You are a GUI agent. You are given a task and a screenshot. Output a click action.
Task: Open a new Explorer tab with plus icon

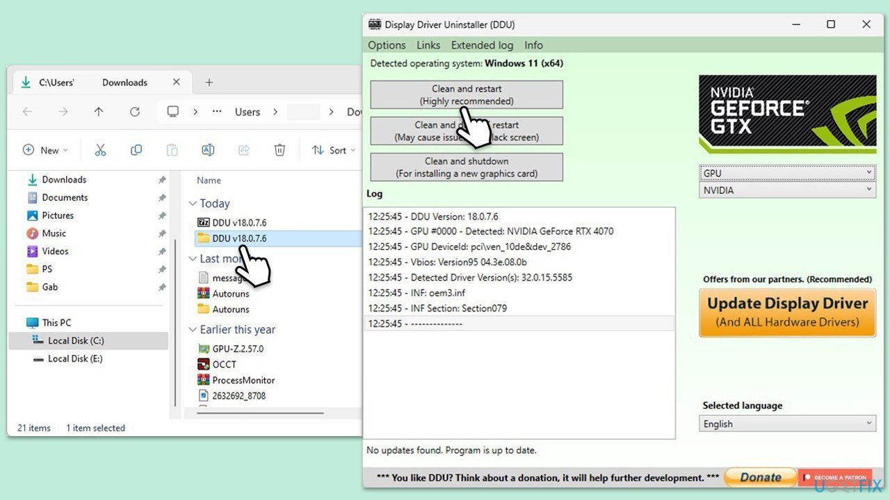coord(209,83)
